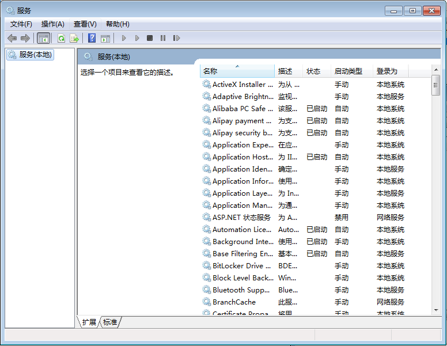447x346 pixels.
Task: Click the Export List toolbar icon
Action: coord(74,38)
